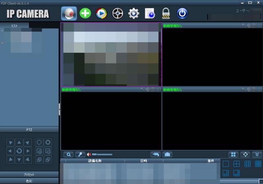Adjust the volume slider beside speaker
The width and height of the screenshot is (263, 184).
(102, 154)
